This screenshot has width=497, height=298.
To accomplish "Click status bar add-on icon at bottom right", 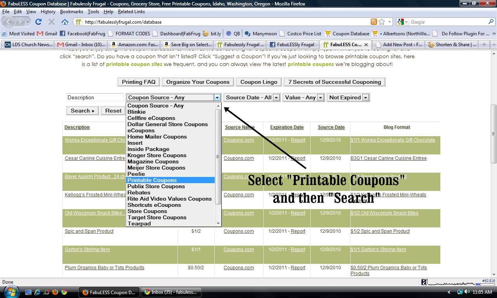I will coord(424,282).
